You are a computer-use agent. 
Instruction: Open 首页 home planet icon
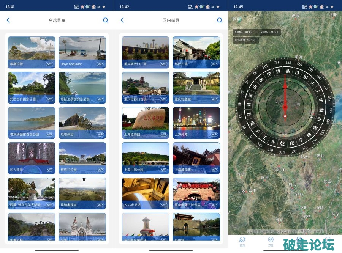click(x=242, y=240)
